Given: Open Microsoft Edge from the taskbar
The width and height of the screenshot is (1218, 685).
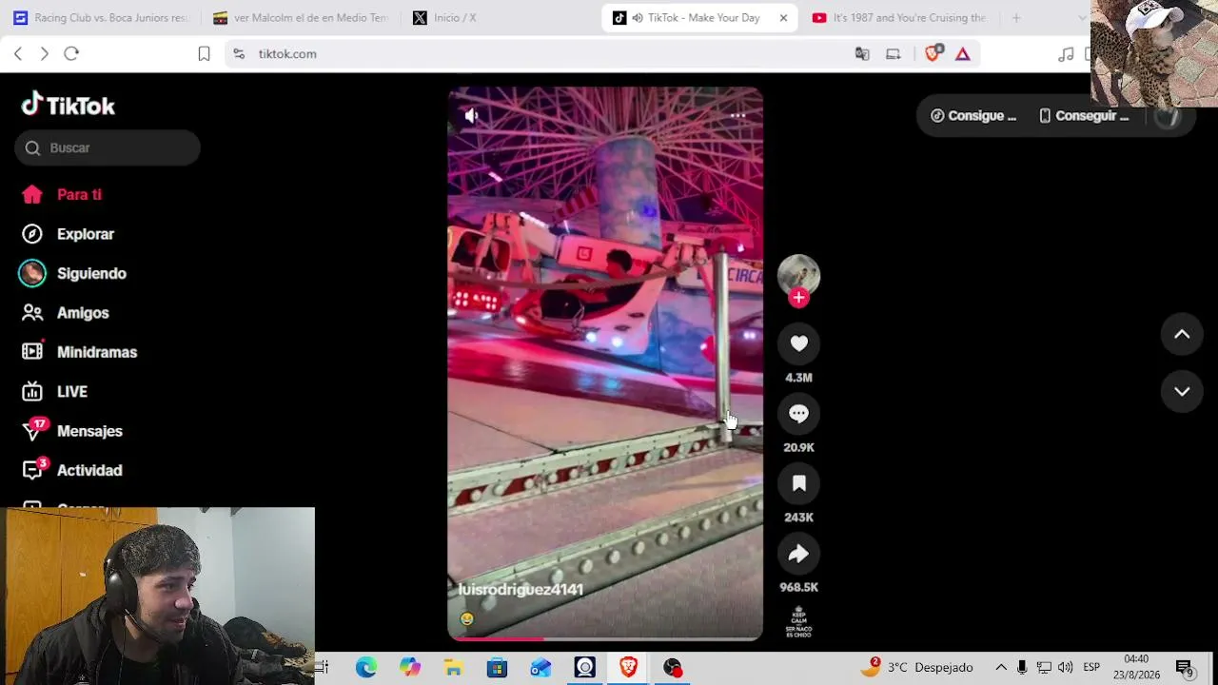Looking at the screenshot, I should coord(366,668).
